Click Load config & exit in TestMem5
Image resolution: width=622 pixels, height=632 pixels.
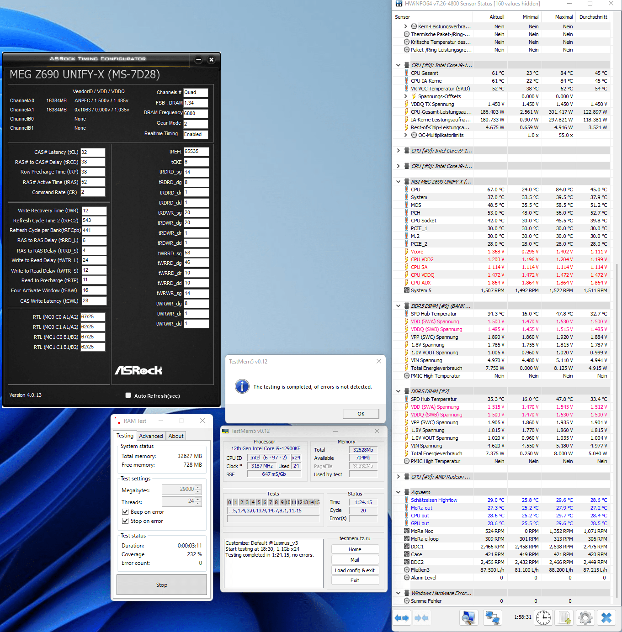[x=355, y=570]
